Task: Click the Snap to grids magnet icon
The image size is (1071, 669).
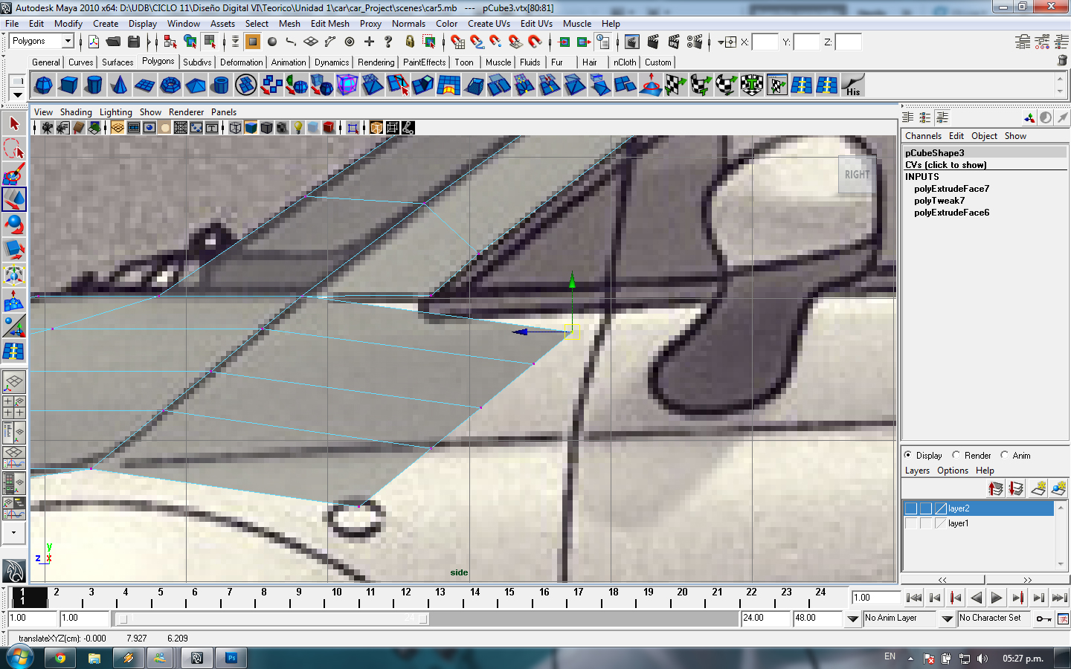Action: click(457, 42)
